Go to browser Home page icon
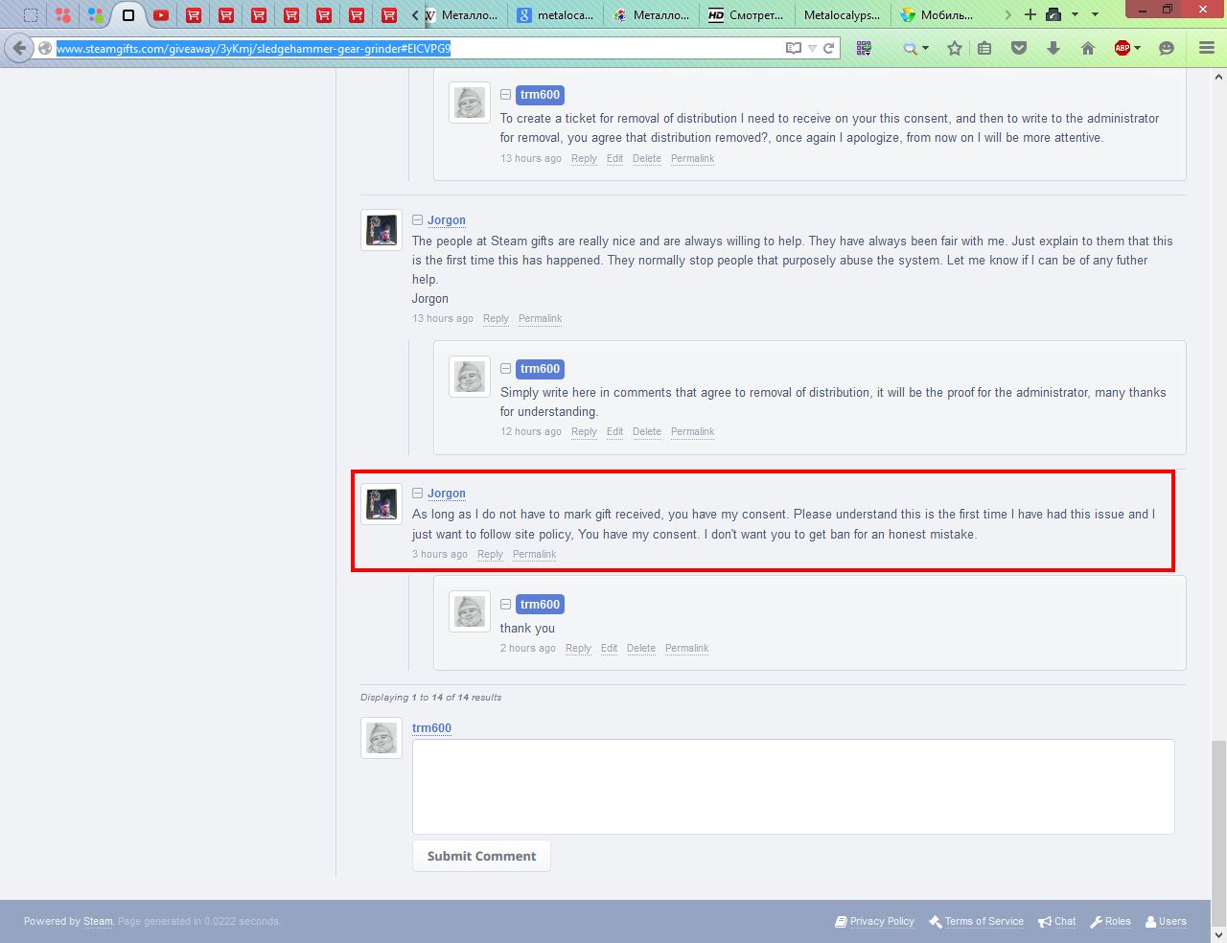1227x943 pixels. 1088,48
